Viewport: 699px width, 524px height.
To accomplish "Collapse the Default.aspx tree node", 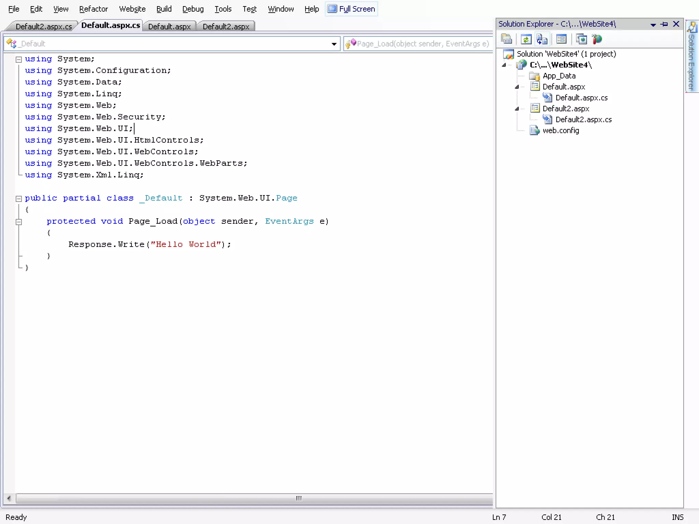I will pyautogui.click(x=517, y=87).
